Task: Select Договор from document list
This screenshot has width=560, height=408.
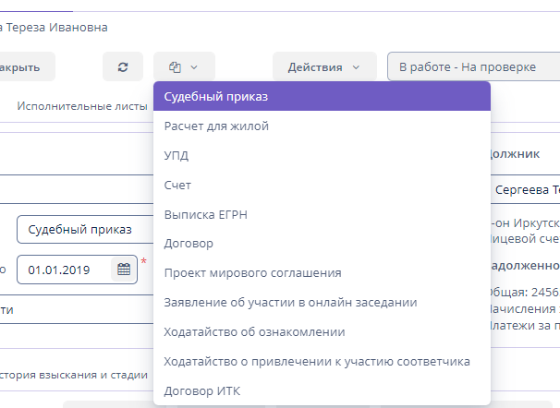Action: point(189,244)
